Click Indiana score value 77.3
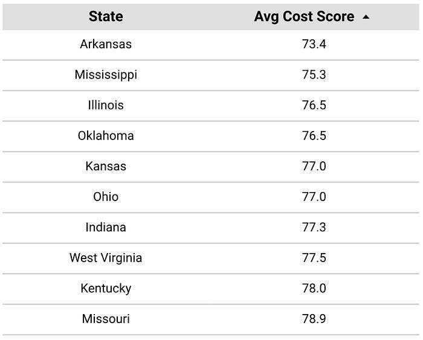The height and width of the screenshot is (340, 423). pos(314,227)
